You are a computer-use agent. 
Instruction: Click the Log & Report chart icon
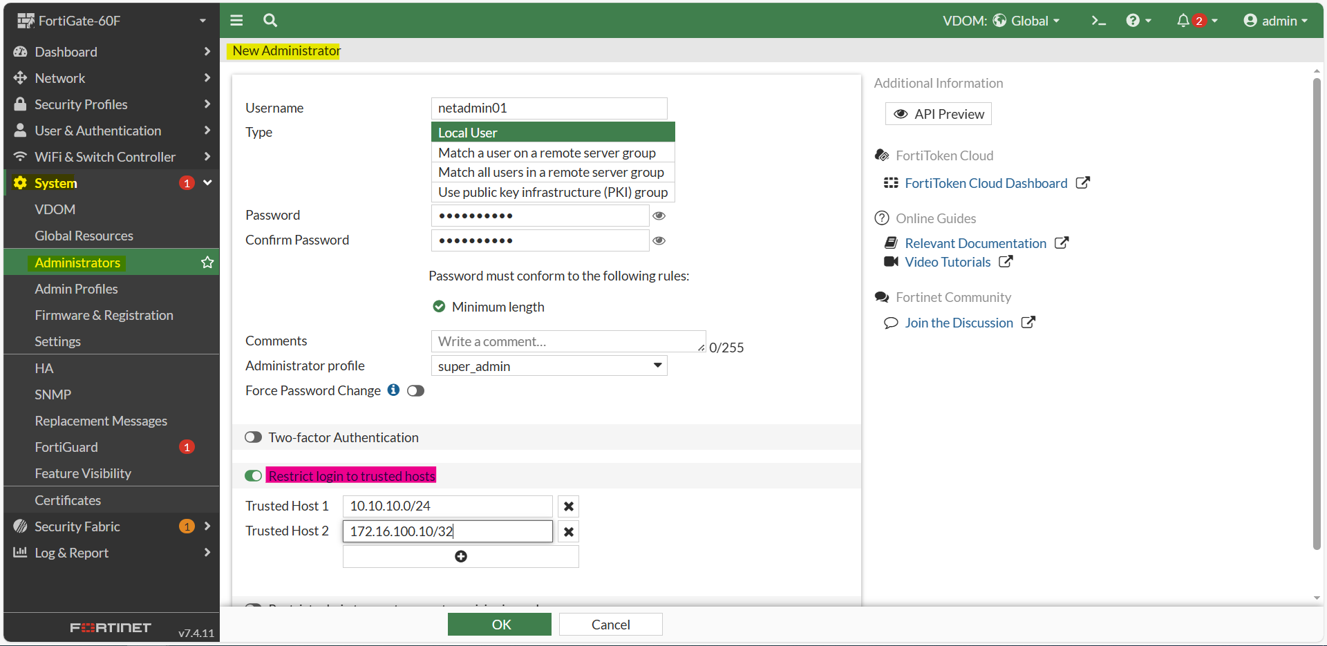click(20, 553)
